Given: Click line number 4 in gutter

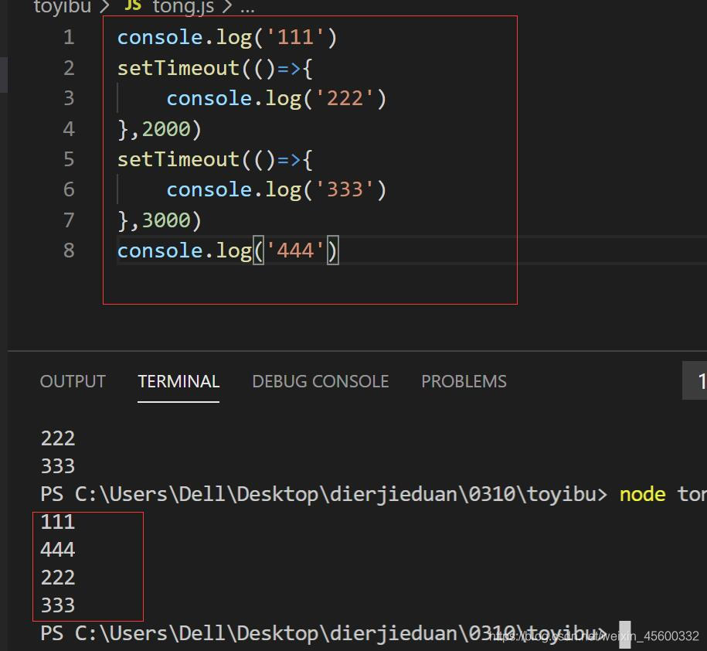Looking at the screenshot, I should [x=69, y=129].
